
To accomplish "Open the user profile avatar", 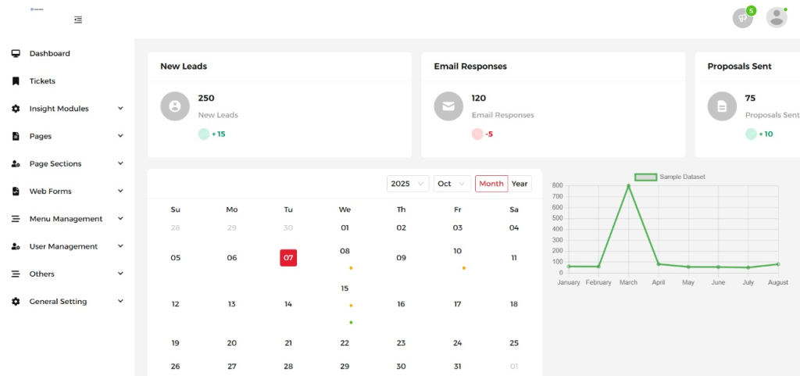I will [x=776, y=18].
